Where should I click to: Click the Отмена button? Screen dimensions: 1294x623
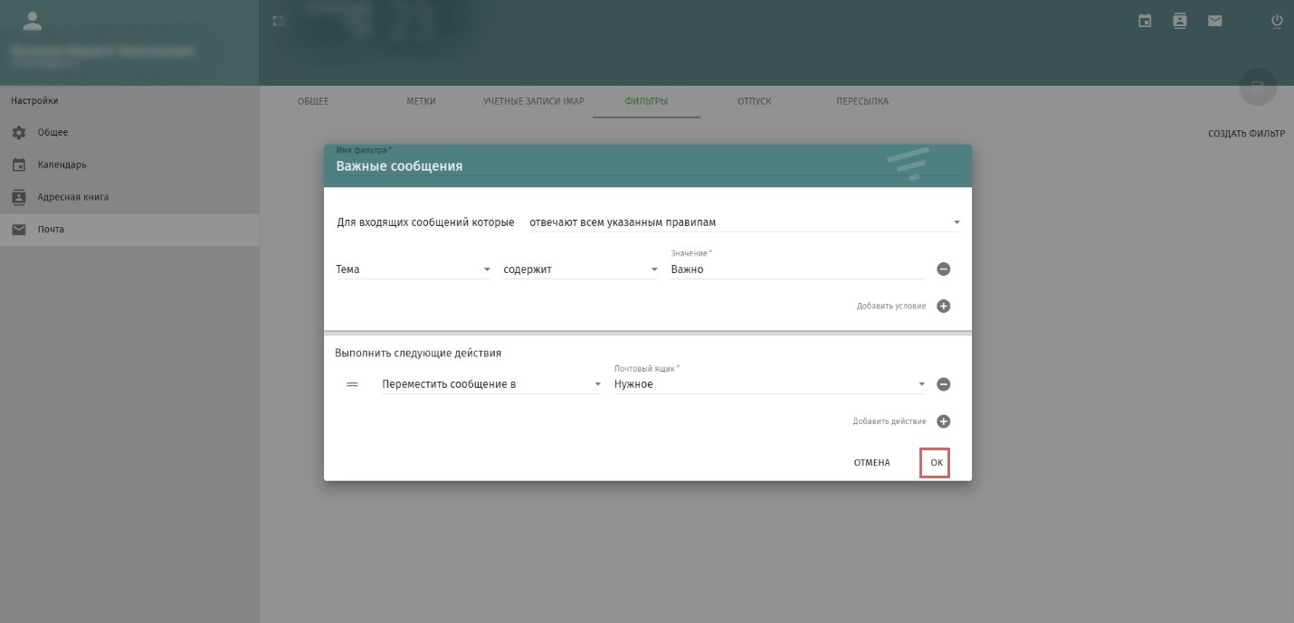tap(871, 463)
